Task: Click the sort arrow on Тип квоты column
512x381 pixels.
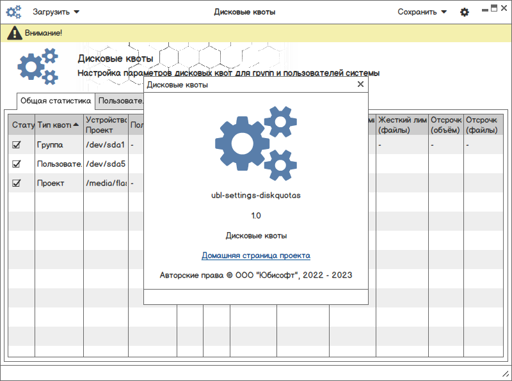Action: [76, 125]
